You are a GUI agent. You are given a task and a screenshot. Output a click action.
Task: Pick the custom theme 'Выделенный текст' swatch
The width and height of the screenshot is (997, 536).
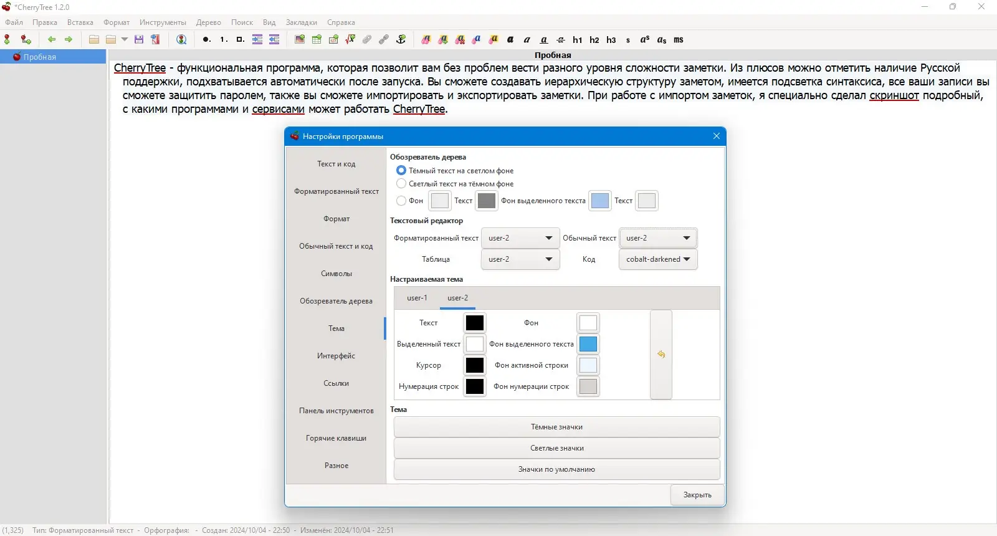tap(475, 344)
